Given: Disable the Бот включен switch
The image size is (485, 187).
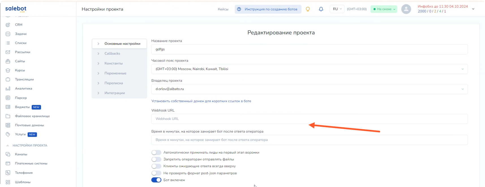Looking at the screenshot, I should click(156, 180).
